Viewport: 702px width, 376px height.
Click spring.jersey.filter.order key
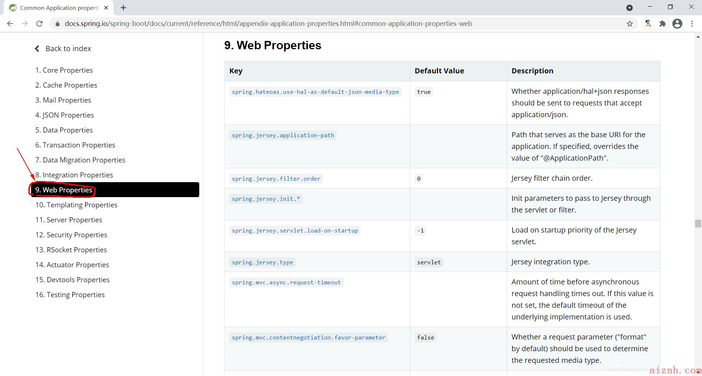pos(276,179)
